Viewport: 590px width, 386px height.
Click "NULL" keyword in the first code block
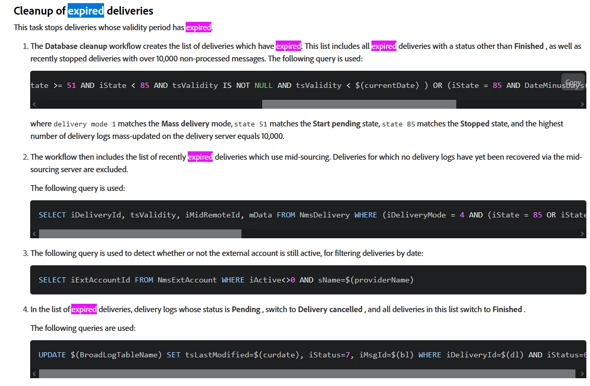[263, 85]
